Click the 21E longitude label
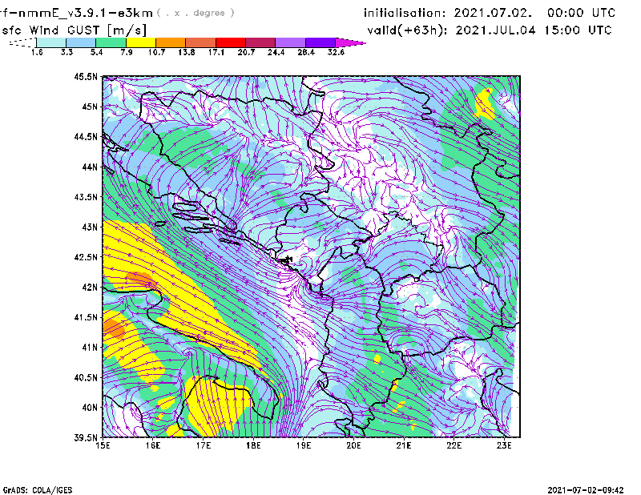Viewport: 641px width, 495px height. point(404,445)
